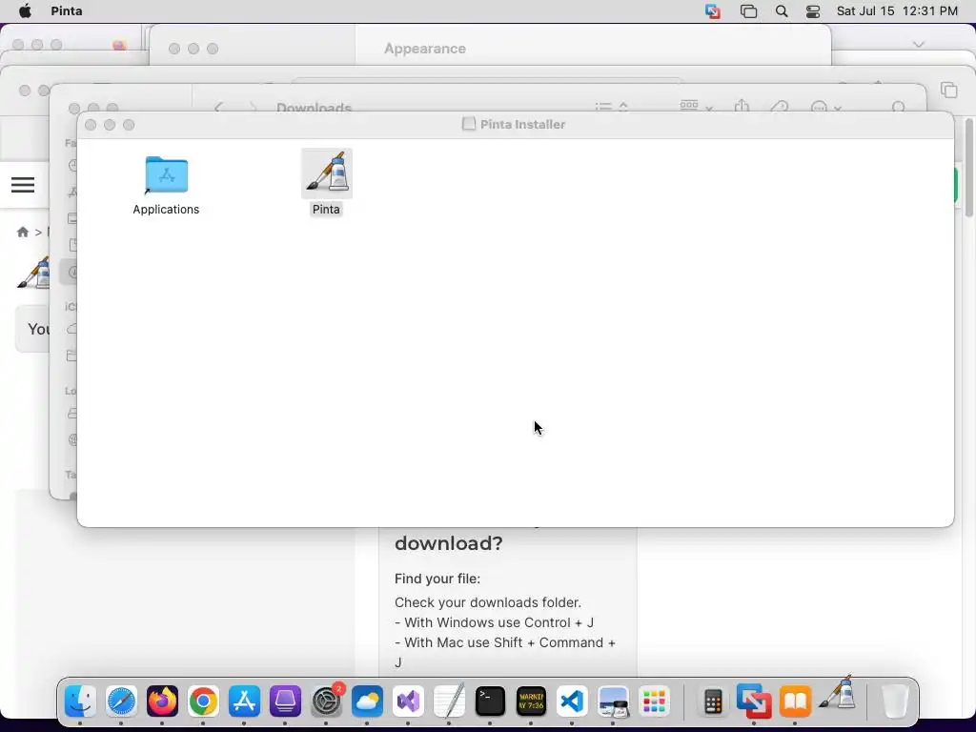The width and height of the screenshot is (976, 732).
Task: Launch Visual Studio from the Dock
Action: coord(408,701)
